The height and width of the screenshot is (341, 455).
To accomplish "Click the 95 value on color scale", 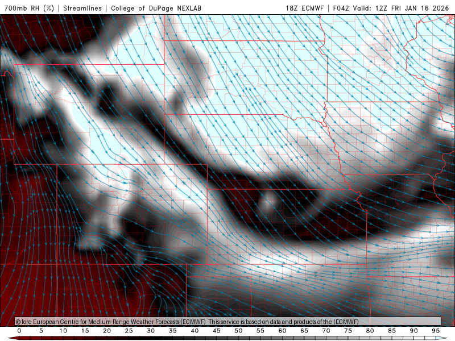I will click(436, 331).
